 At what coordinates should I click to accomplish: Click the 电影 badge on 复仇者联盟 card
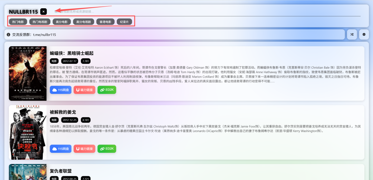coord(55,178)
